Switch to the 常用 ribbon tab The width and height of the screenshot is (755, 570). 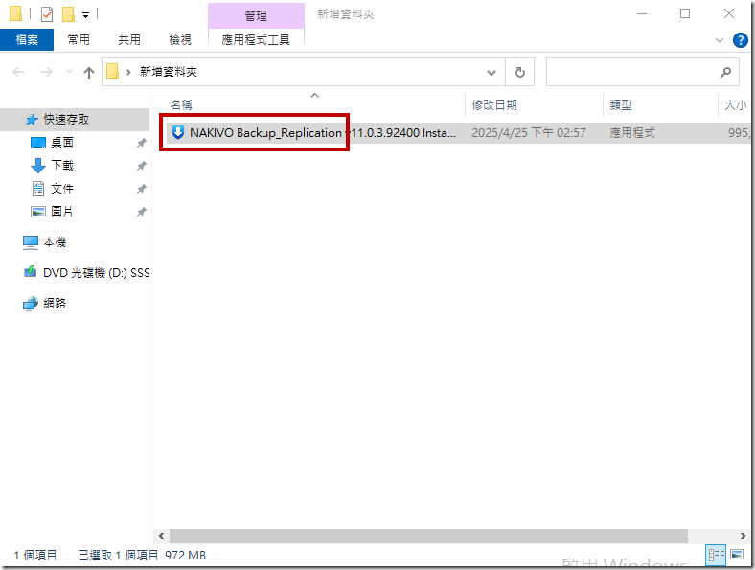pos(79,40)
